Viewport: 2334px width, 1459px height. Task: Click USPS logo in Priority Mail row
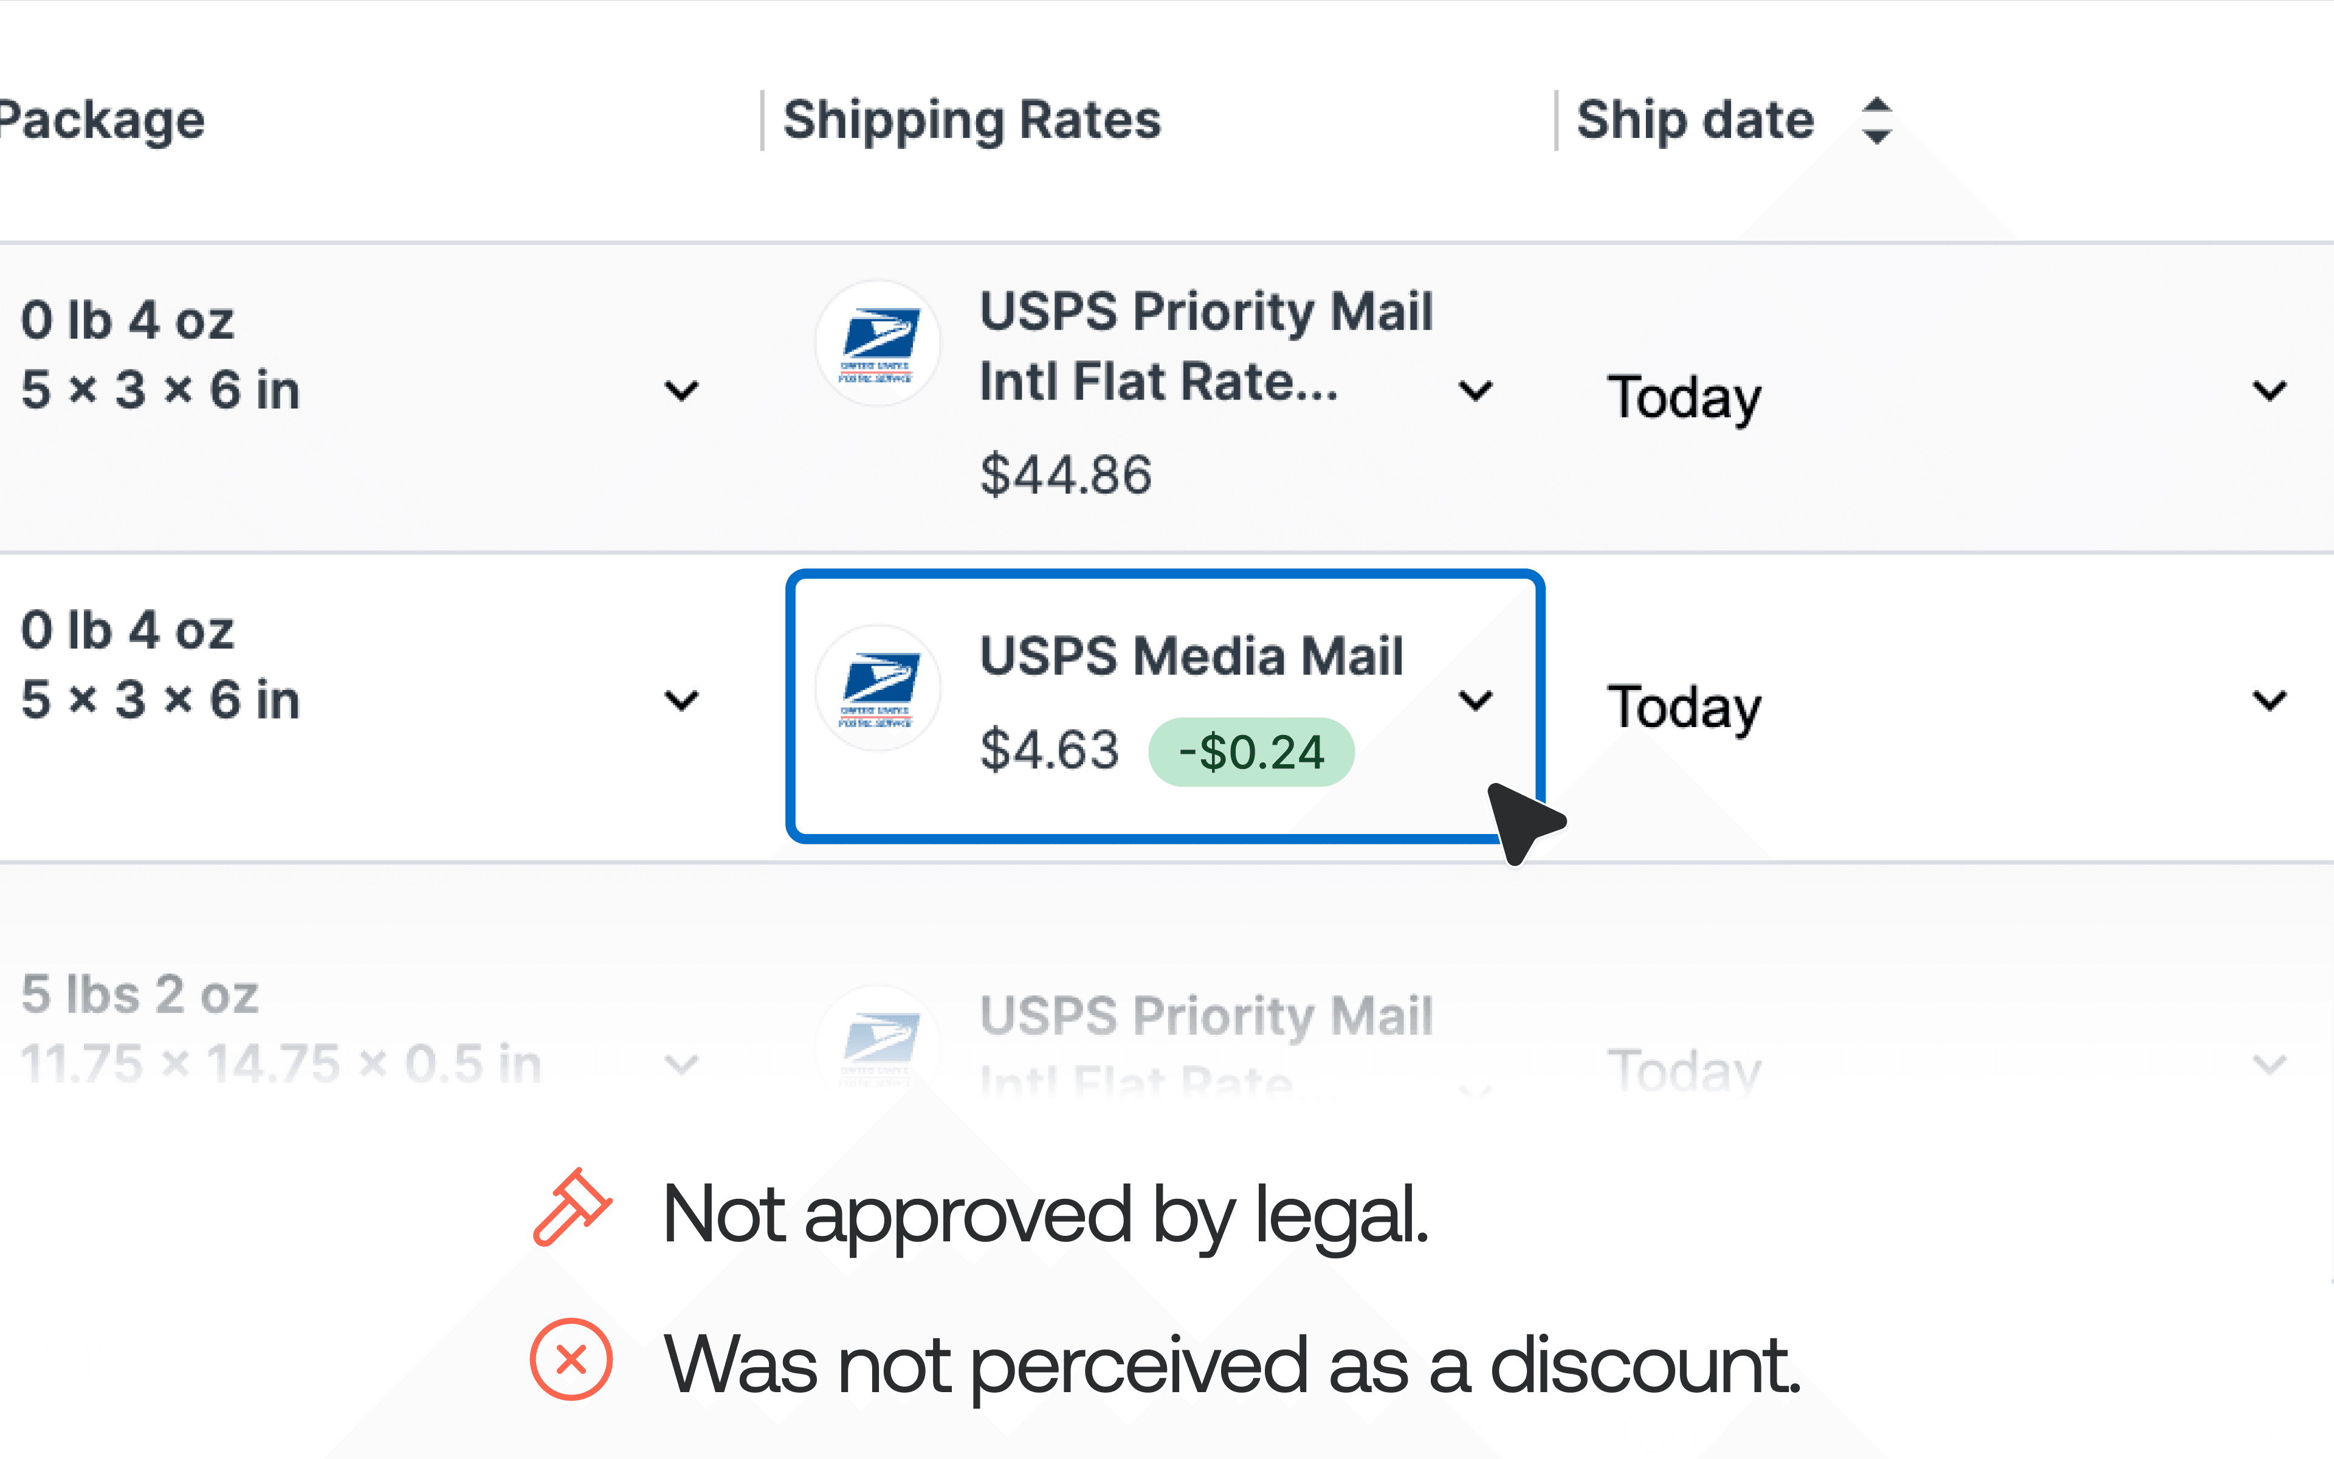click(878, 343)
